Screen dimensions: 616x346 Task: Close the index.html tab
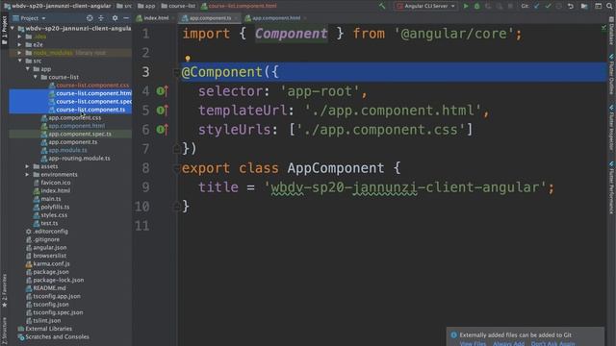click(x=173, y=18)
